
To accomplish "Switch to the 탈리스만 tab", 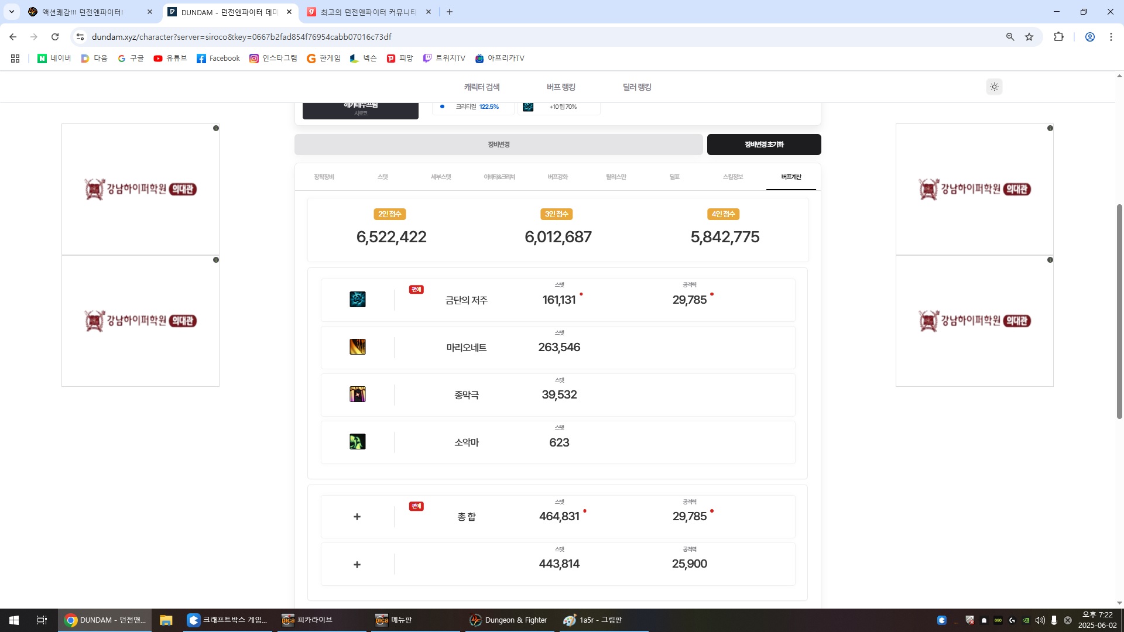I will pos(616,177).
